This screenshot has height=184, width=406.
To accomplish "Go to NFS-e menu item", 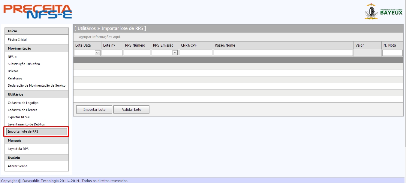I will pos(12,57).
